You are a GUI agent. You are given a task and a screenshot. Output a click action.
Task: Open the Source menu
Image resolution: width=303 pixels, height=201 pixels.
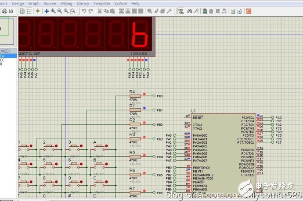tap(50, 3)
